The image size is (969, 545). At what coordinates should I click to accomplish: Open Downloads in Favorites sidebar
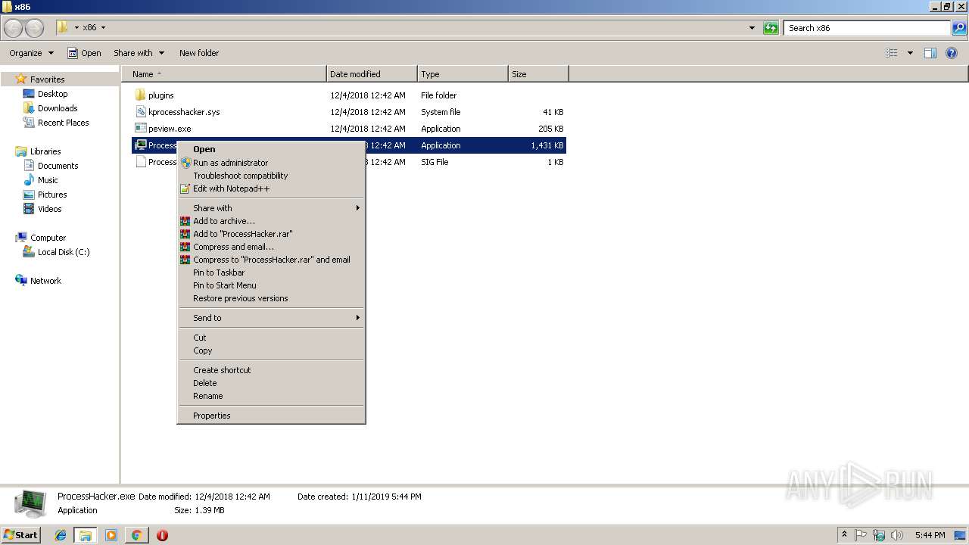click(x=58, y=108)
